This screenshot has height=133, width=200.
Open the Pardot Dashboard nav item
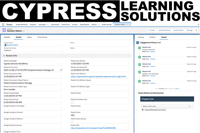pos(22,25)
